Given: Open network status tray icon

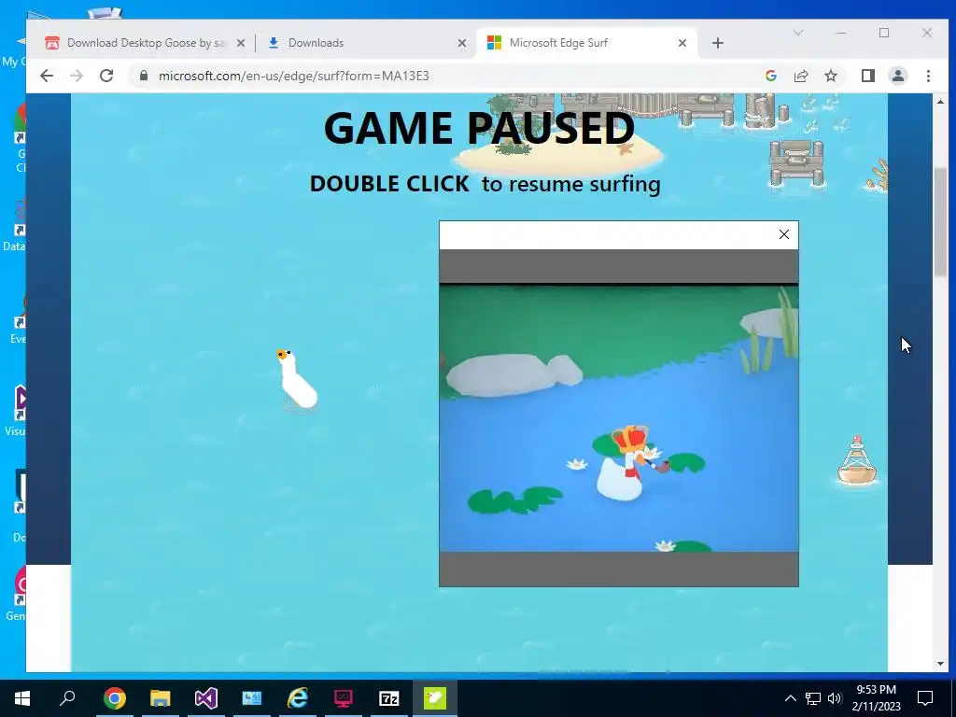Looking at the screenshot, I should coord(813,698).
